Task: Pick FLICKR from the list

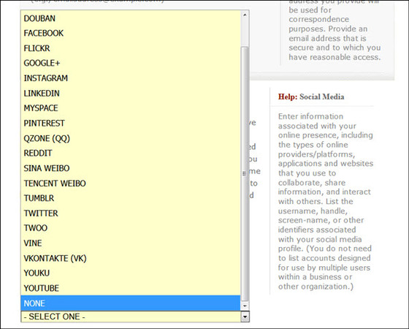Action: [x=131, y=48]
